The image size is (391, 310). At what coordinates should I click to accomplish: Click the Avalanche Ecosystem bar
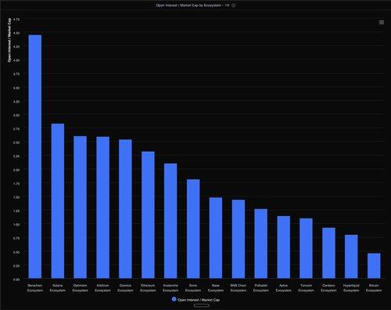coord(170,221)
